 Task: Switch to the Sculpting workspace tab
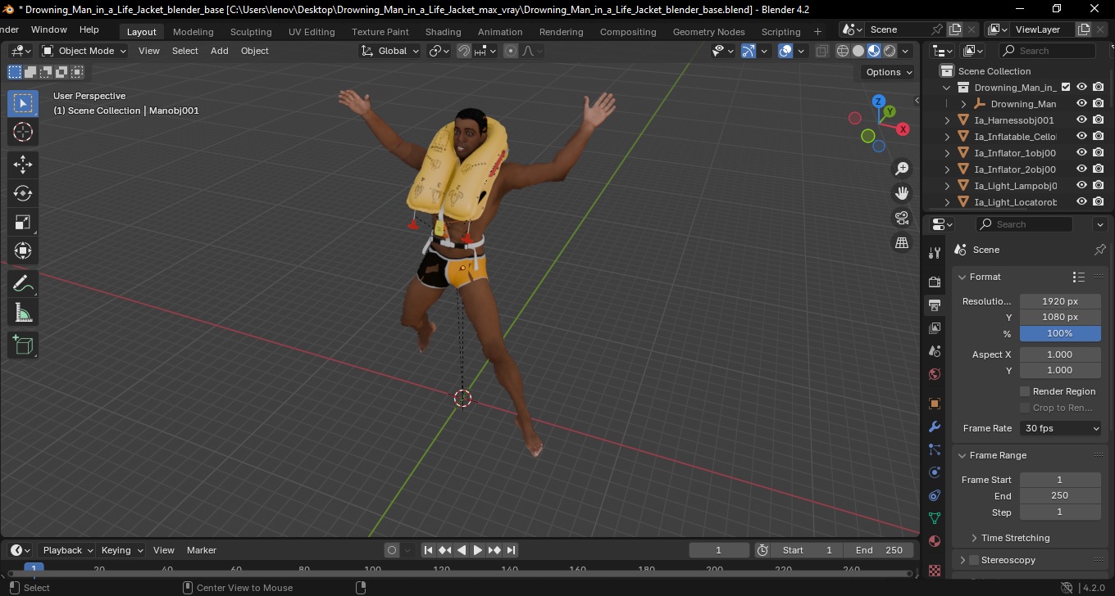point(251,32)
